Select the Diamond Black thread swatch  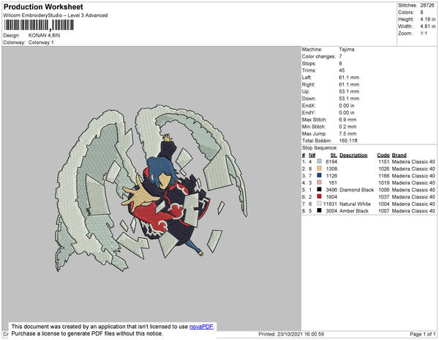click(x=319, y=190)
